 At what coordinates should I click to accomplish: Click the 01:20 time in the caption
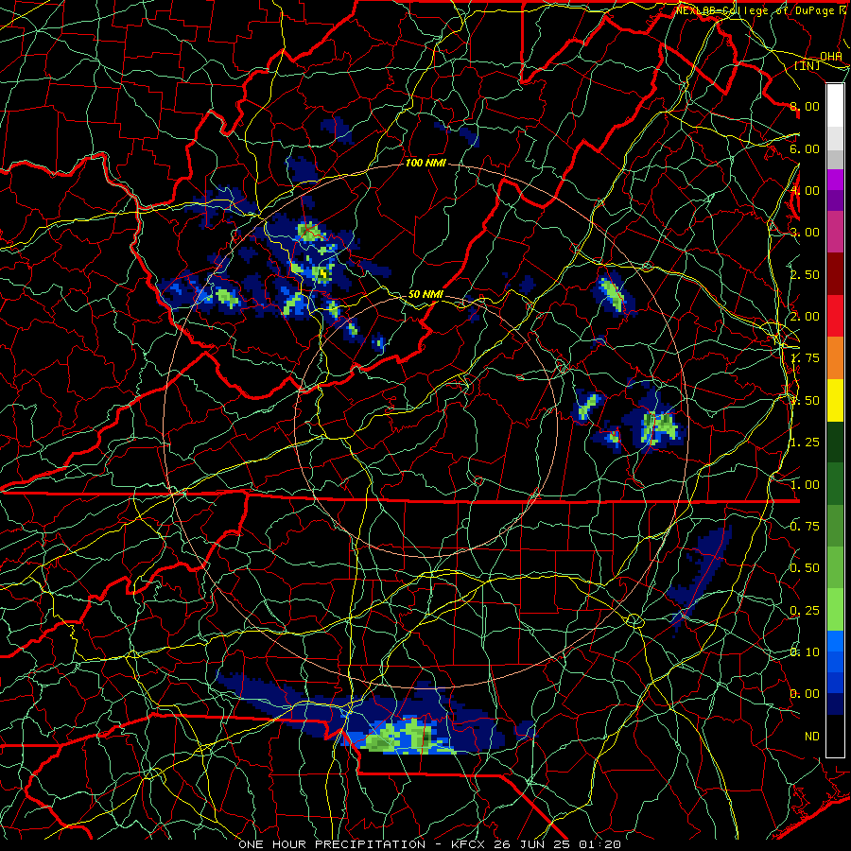point(602,844)
